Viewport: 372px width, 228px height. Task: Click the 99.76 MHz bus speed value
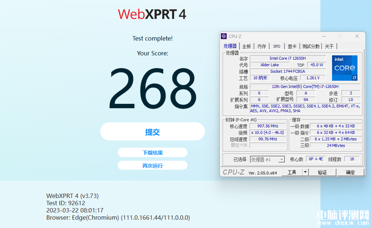click(268, 139)
